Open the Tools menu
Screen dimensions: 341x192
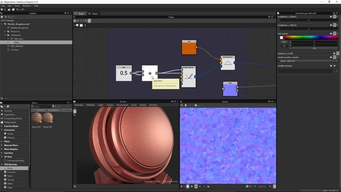click(17, 6)
